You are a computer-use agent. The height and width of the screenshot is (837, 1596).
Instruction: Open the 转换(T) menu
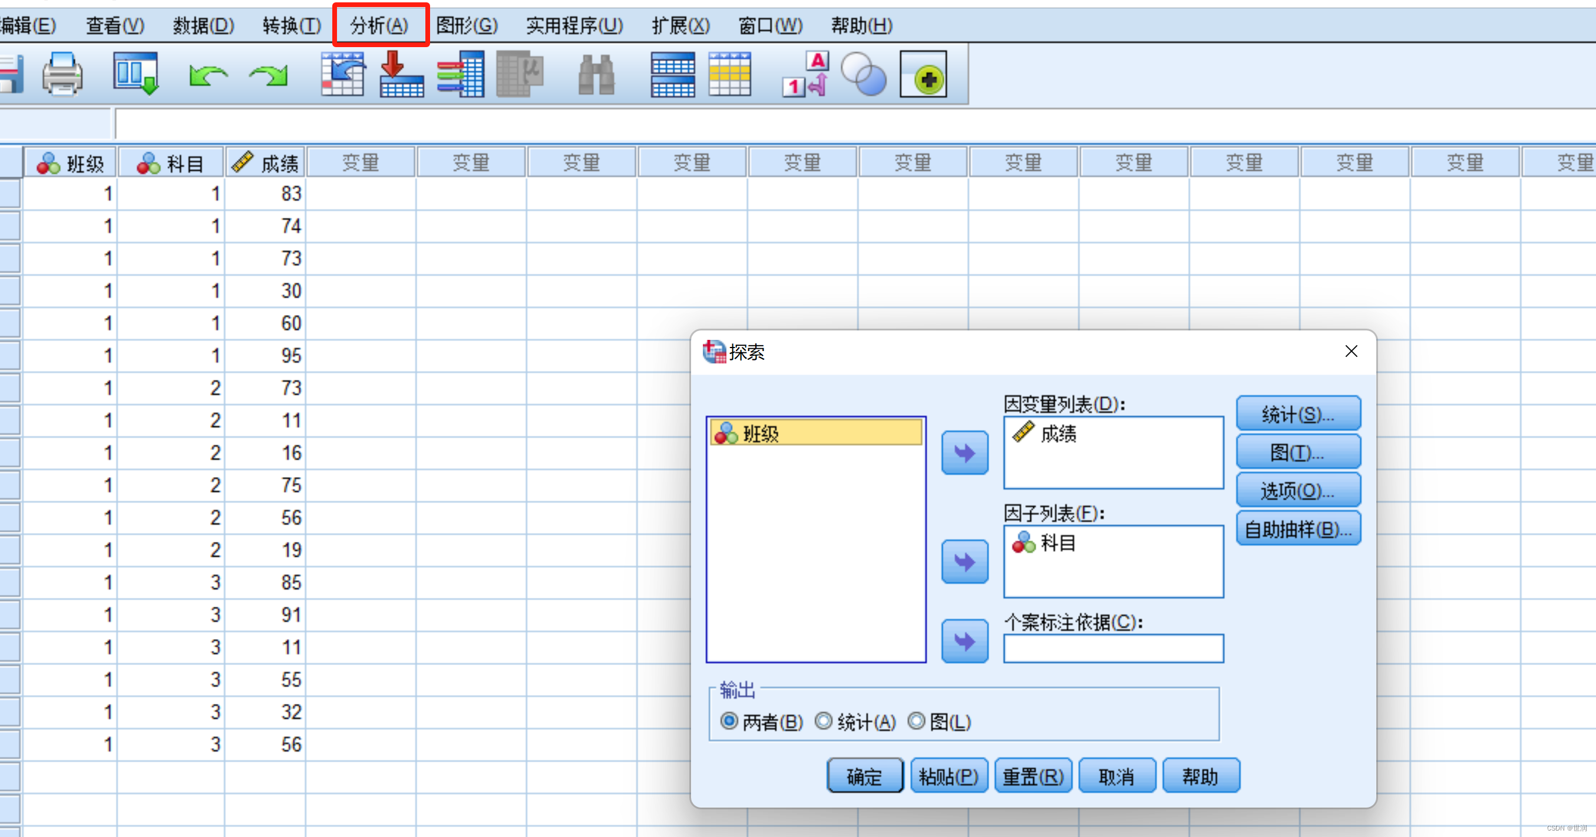point(291,25)
